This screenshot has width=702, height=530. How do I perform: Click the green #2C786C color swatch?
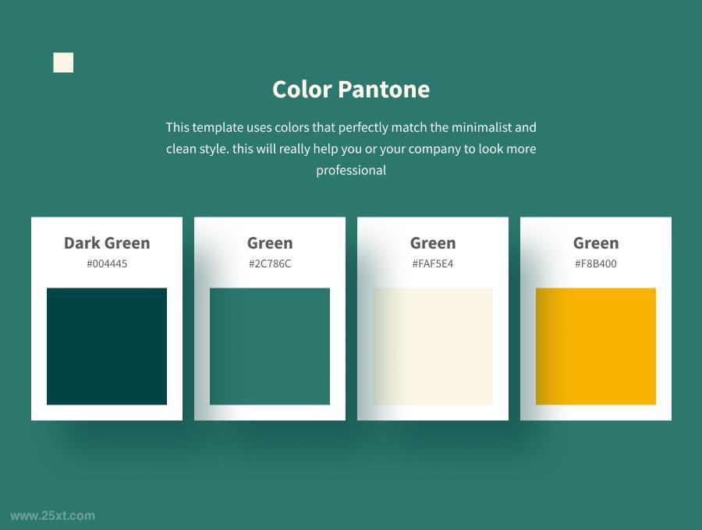point(270,346)
